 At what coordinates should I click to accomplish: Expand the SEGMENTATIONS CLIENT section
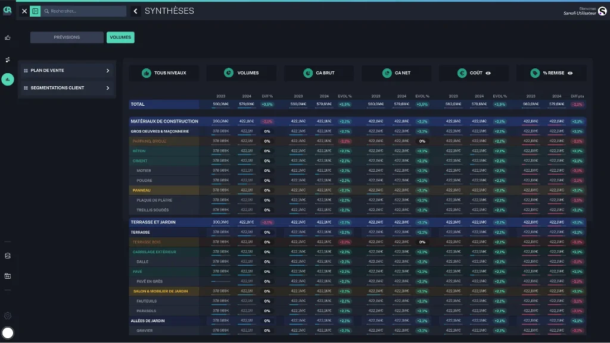coord(67,88)
